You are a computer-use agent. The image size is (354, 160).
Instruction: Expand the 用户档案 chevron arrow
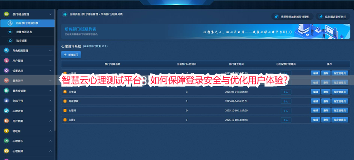[x=50, y=121]
